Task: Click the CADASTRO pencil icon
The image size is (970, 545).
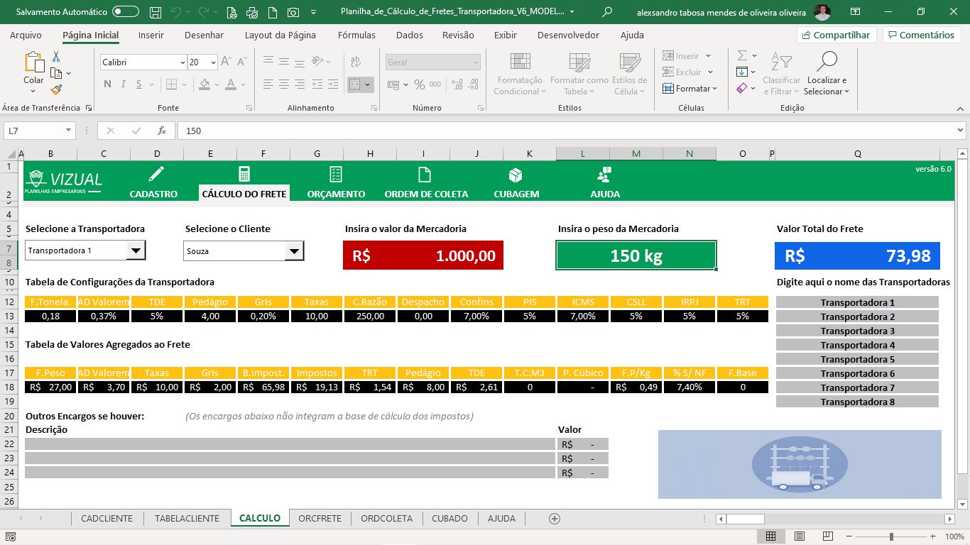Action: point(156,174)
